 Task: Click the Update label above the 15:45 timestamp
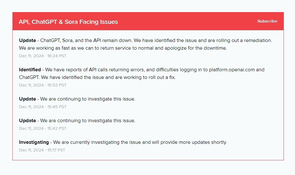click(27, 99)
